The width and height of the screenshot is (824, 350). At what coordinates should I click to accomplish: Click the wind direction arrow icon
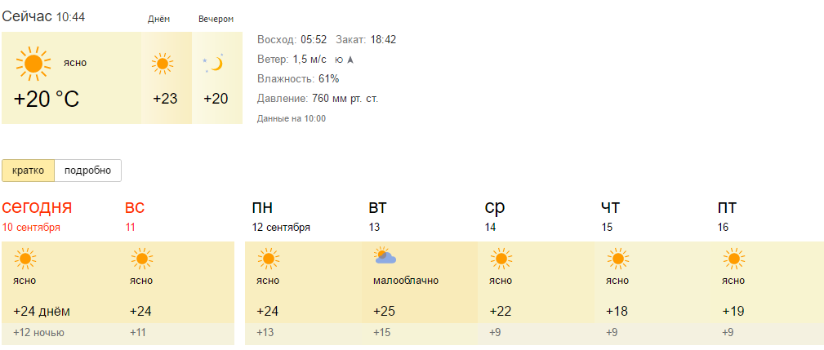coord(350,59)
